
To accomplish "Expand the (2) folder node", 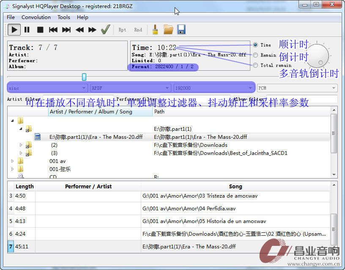I will (21, 145).
